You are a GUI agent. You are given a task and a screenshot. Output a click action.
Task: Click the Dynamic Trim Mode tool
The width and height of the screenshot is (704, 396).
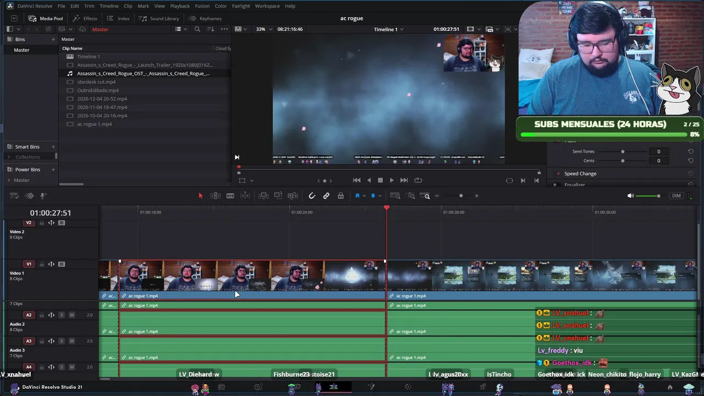point(245,196)
